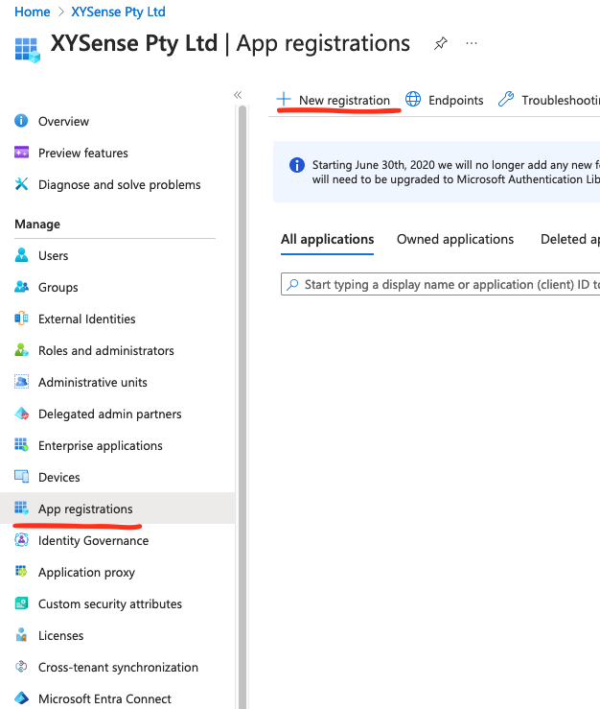This screenshot has width=600, height=709.
Task: Click the Administrative units icon
Action: [x=21, y=382]
